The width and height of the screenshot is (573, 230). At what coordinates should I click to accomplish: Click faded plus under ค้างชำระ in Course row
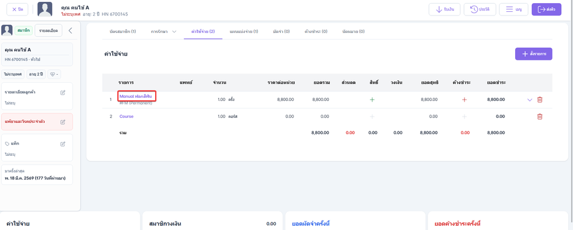(465, 117)
